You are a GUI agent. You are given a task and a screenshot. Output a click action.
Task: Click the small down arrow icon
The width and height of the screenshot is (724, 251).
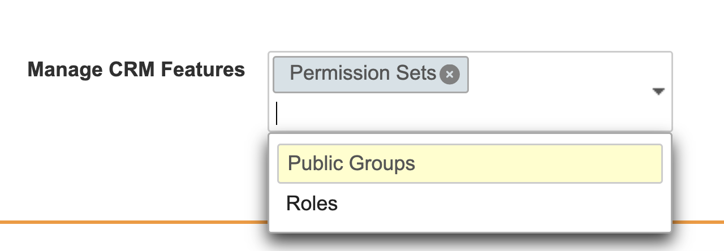658,92
